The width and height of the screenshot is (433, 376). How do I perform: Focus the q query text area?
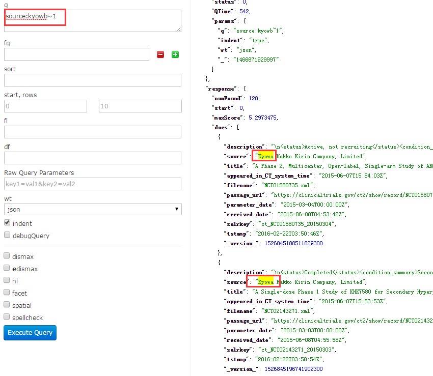click(93, 21)
